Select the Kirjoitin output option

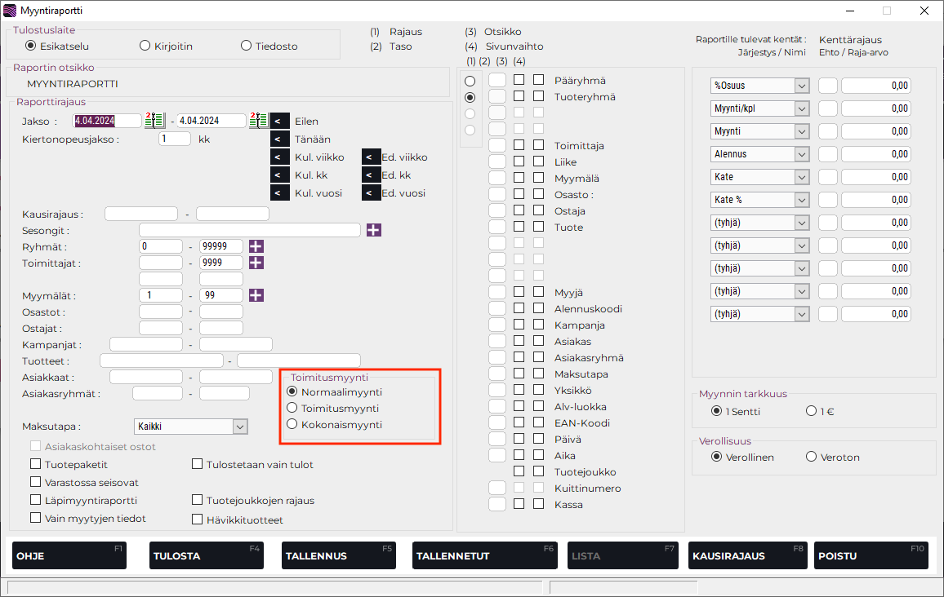145,46
